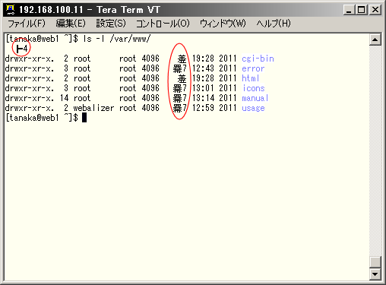Screen dimensions: 386x285
Task: Click the manual directory name
Action: pos(255,98)
